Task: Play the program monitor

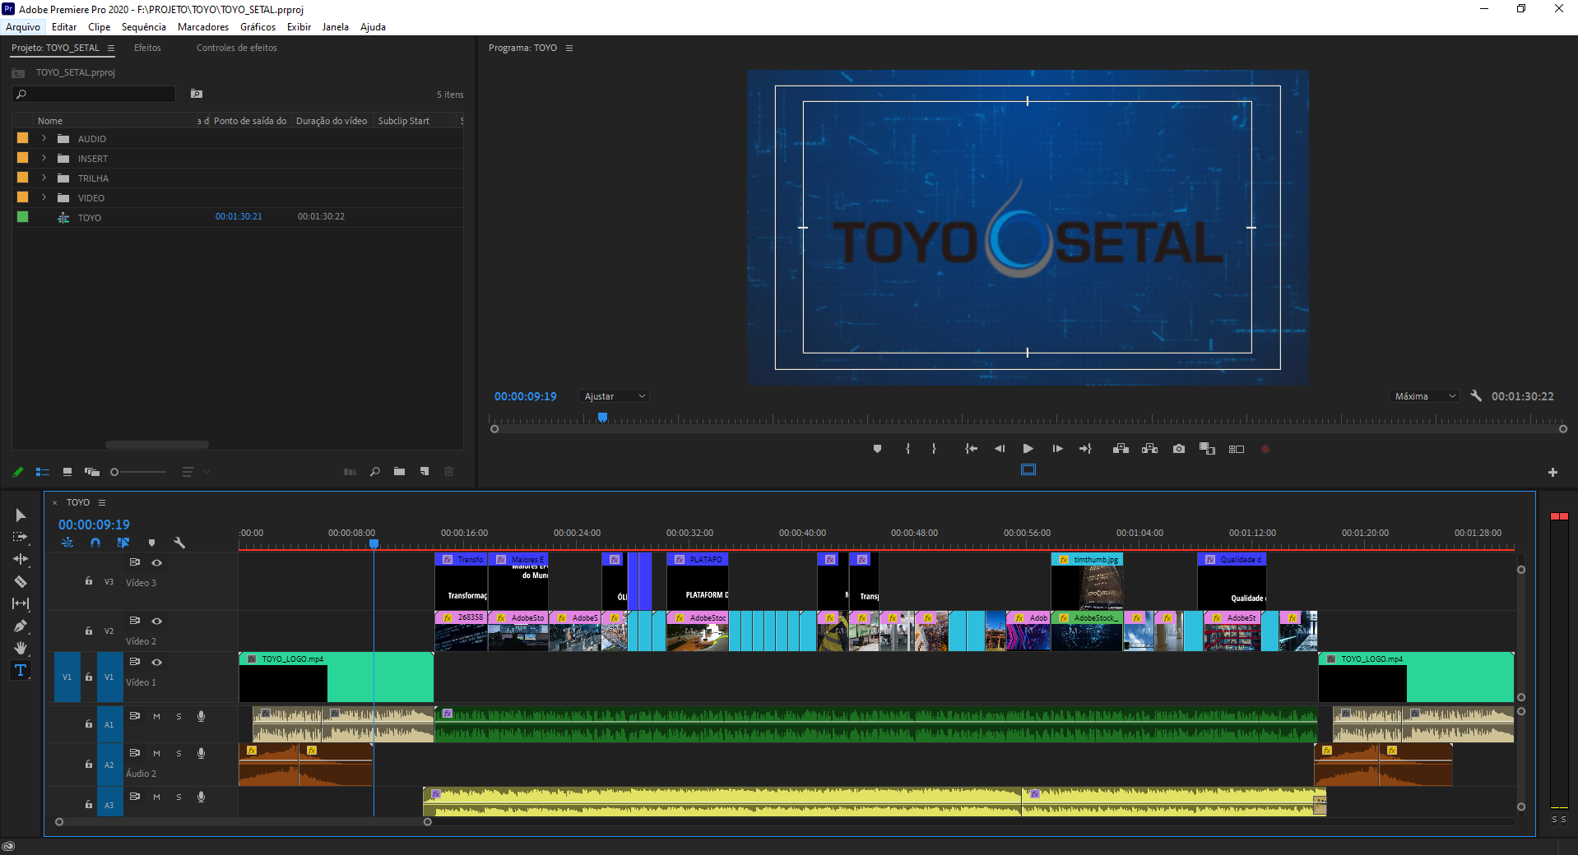Action: click(x=1028, y=449)
